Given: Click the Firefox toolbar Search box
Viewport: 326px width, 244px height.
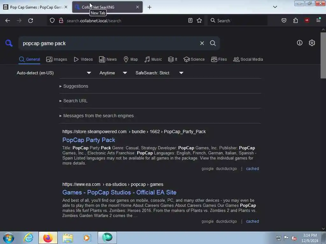Looking at the screenshot, I should pos(237,21).
